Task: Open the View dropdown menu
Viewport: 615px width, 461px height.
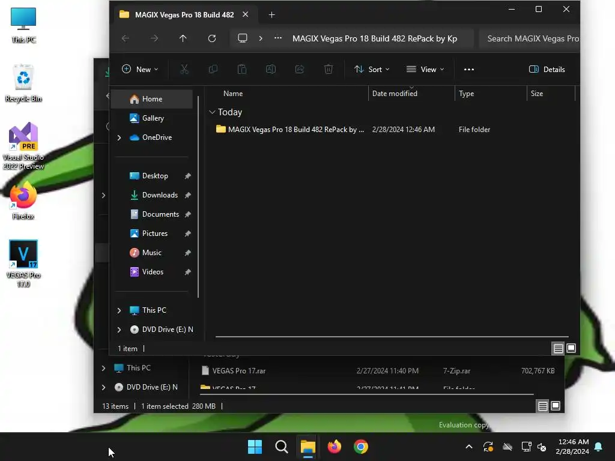Action: point(426,70)
